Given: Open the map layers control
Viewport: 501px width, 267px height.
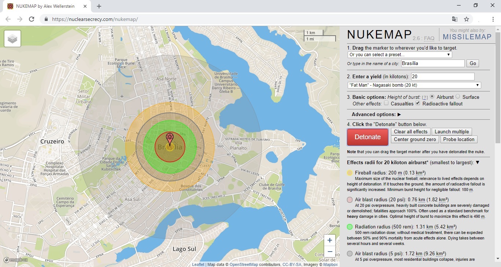Looking at the screenshot, I should point(12,39).
